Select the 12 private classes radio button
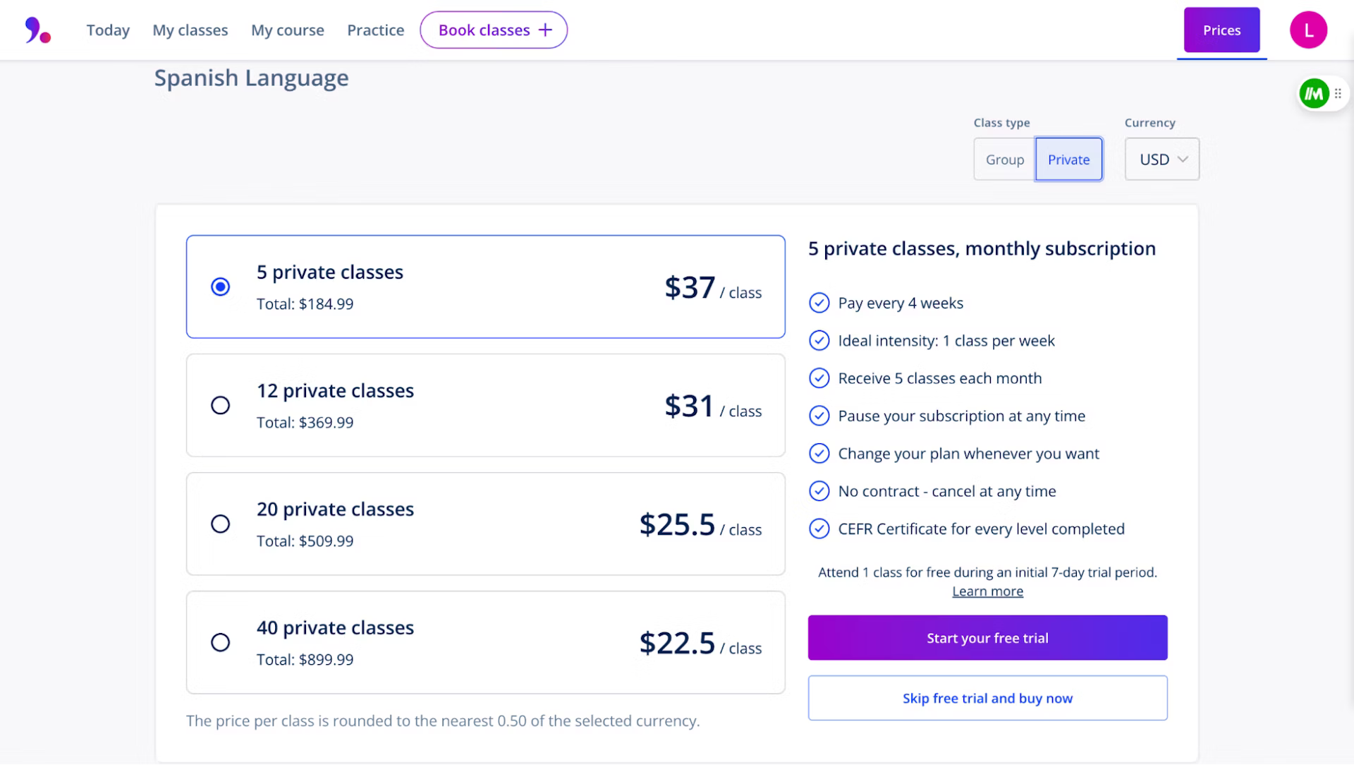The height and width of the screenshot is (765, 1354). 221,405
